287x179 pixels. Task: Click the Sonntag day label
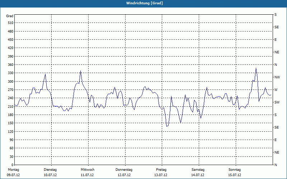(235, 170)
